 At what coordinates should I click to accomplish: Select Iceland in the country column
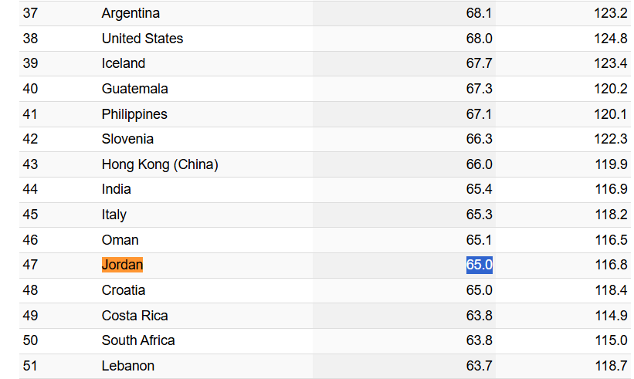click(x=124, y=63)
